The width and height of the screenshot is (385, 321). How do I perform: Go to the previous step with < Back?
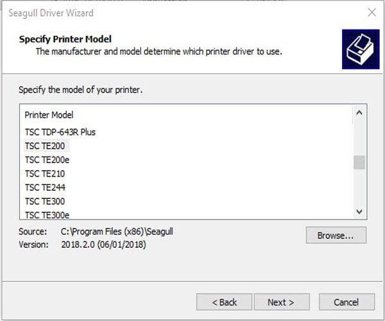point(224,302)
